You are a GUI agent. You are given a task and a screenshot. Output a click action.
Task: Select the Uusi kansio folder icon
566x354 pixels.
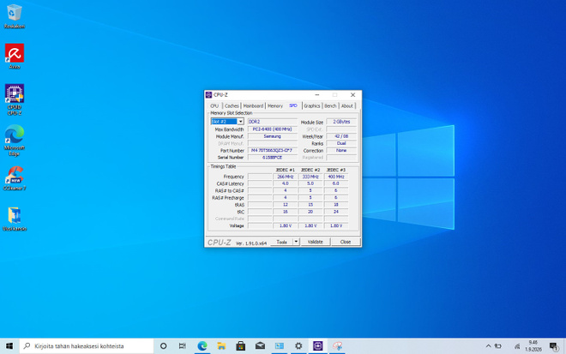click(15, 219)
